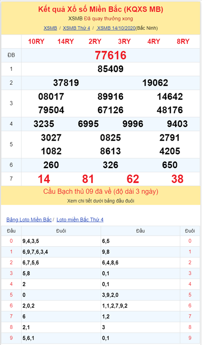Click the 14RY ticket code
The width and height of the screenshot is (202, 345).
(66, 41)
